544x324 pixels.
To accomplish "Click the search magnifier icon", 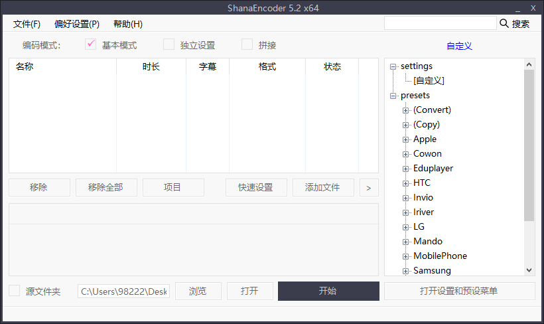I will click(504, 23).
